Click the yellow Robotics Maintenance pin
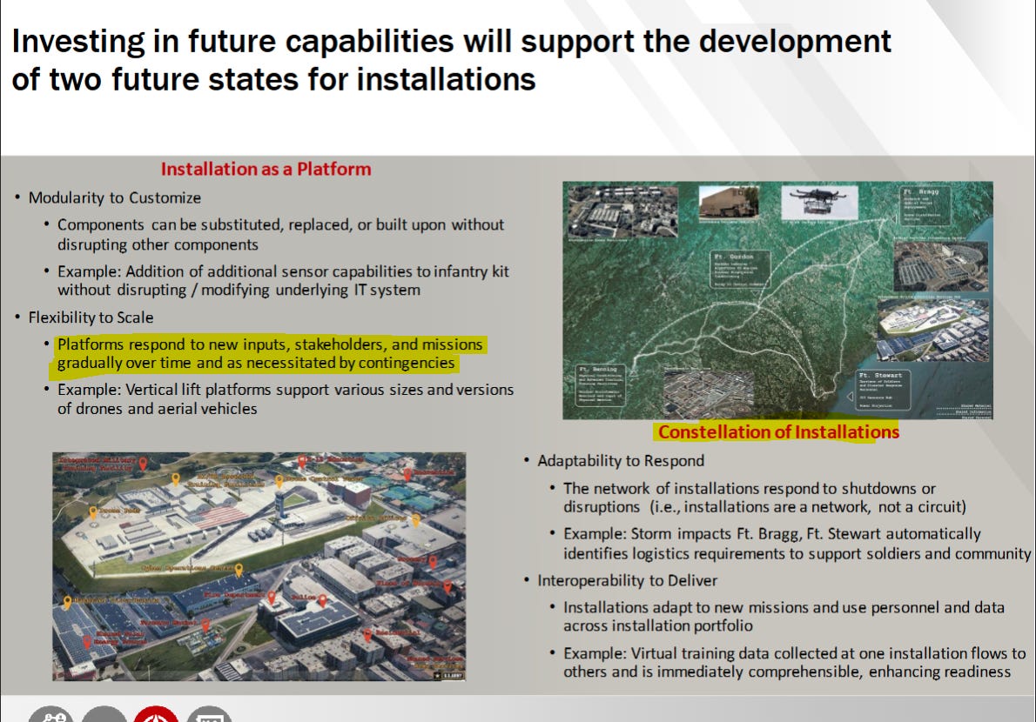 67,603
